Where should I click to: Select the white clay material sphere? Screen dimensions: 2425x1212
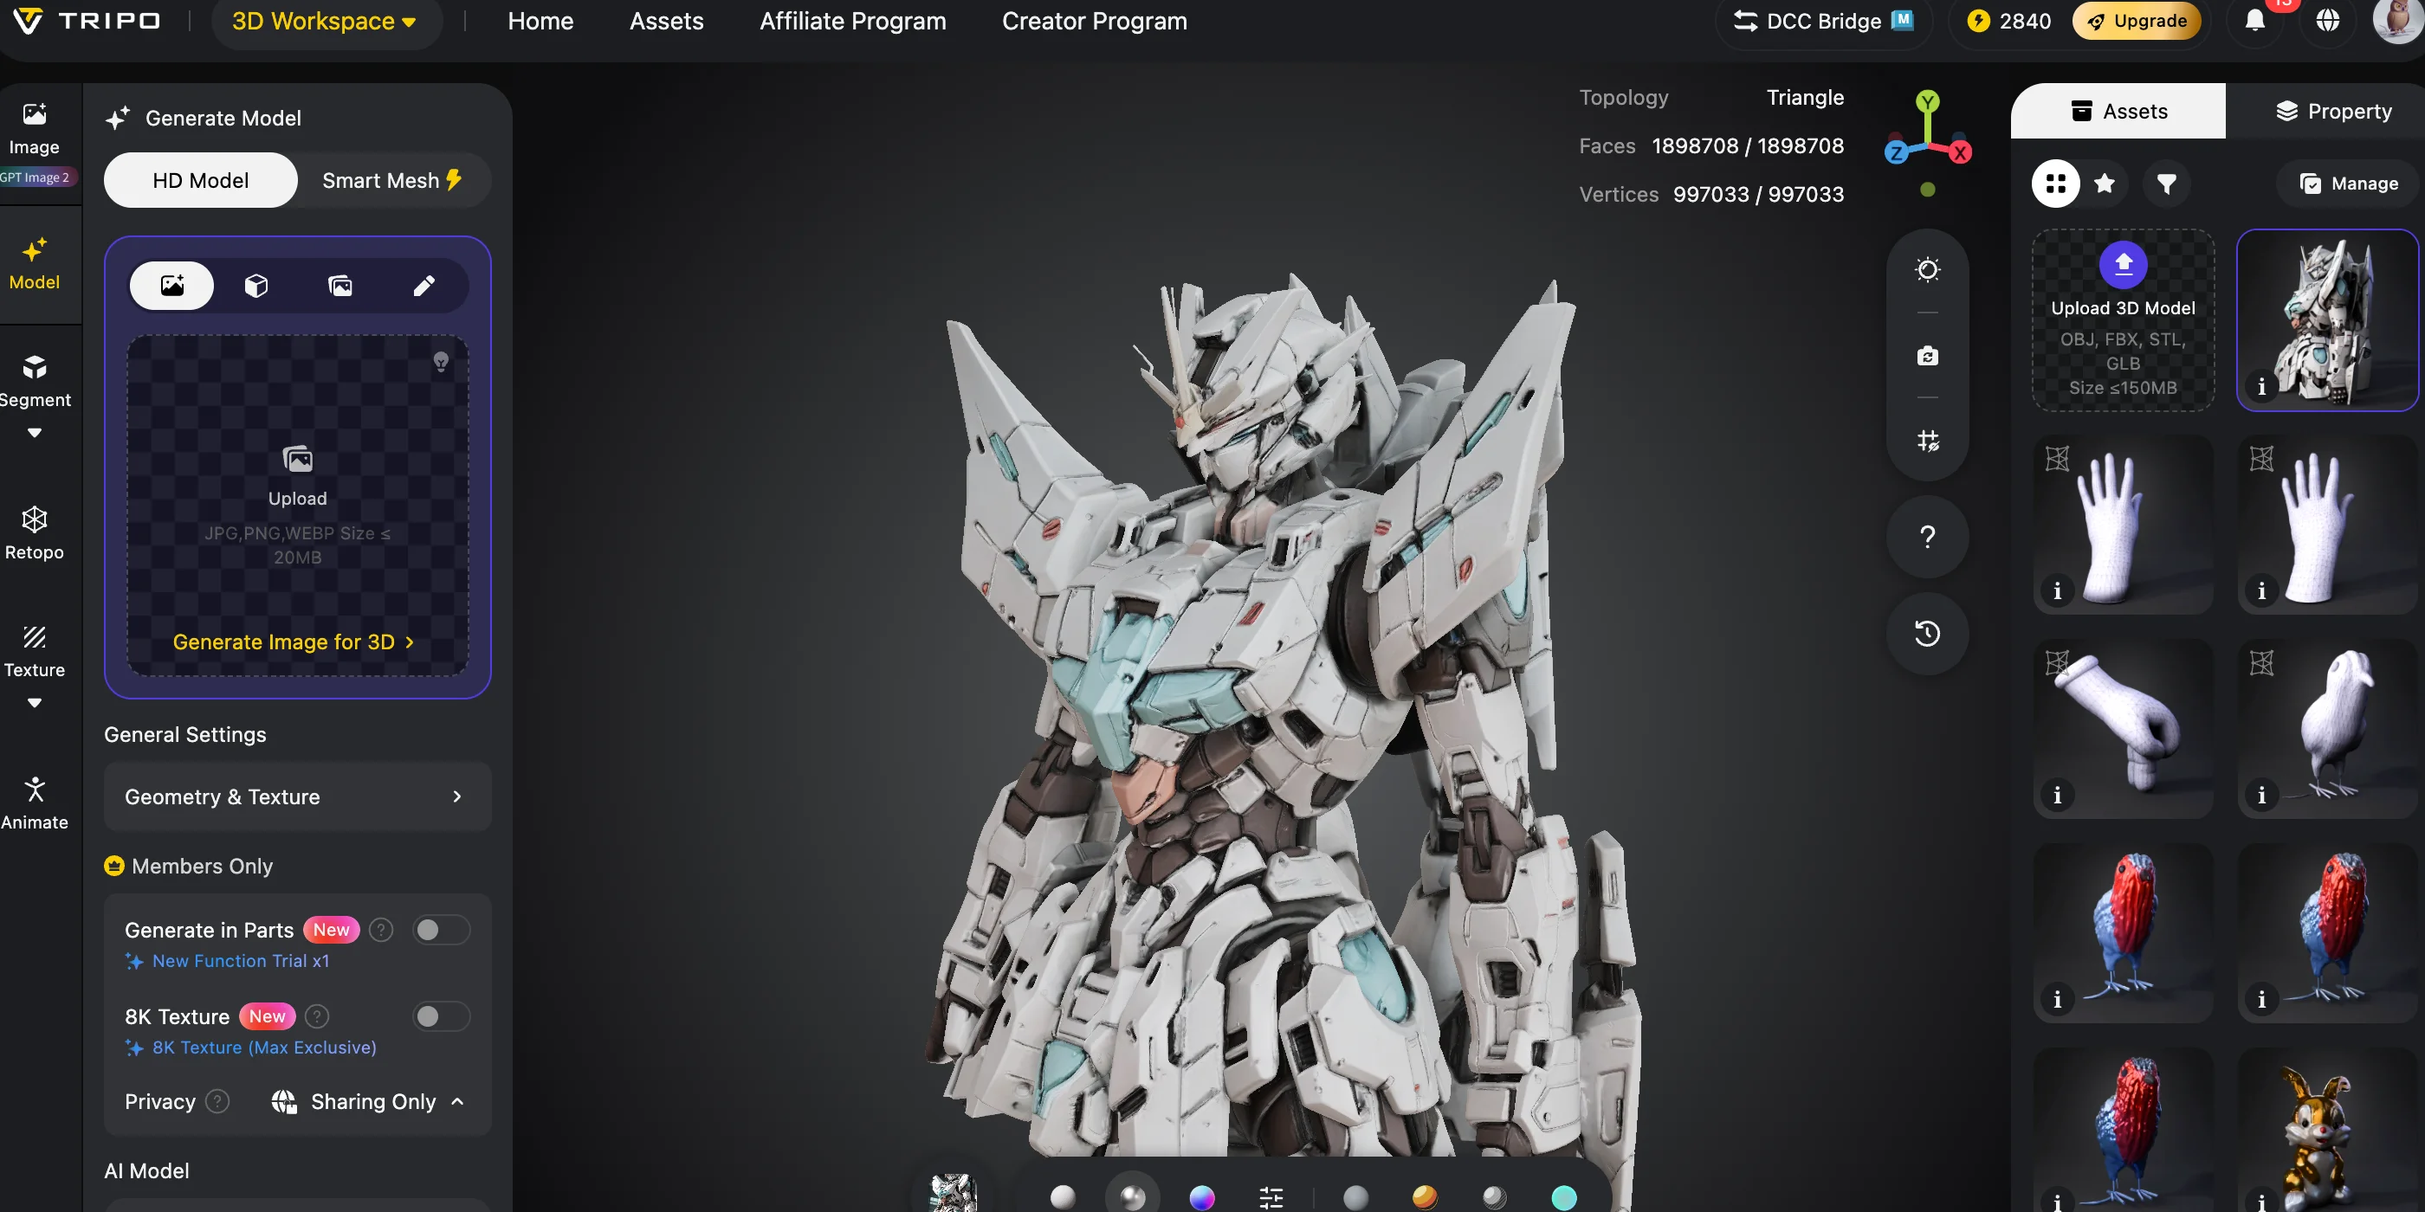[1062, 1197]
